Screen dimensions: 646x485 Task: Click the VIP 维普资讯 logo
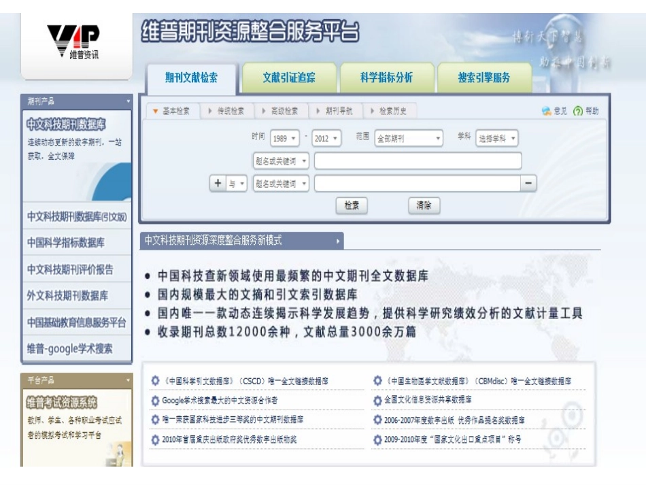pyautogui.click(x=73, y=42)
